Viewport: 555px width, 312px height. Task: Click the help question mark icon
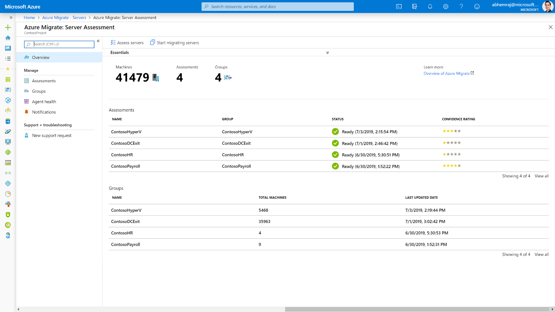point(461,7)
